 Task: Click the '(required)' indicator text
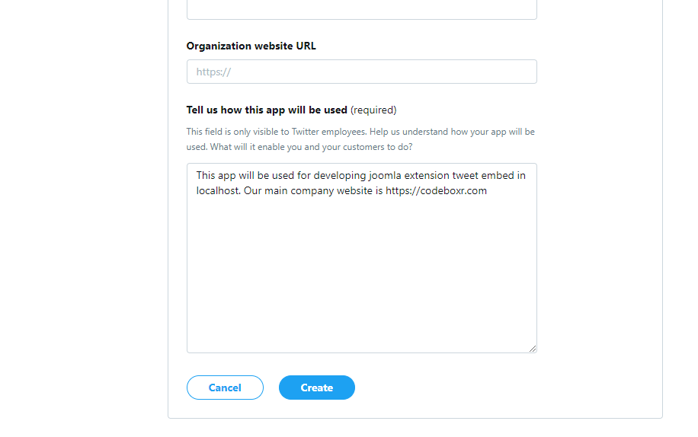tap(373, 110)
